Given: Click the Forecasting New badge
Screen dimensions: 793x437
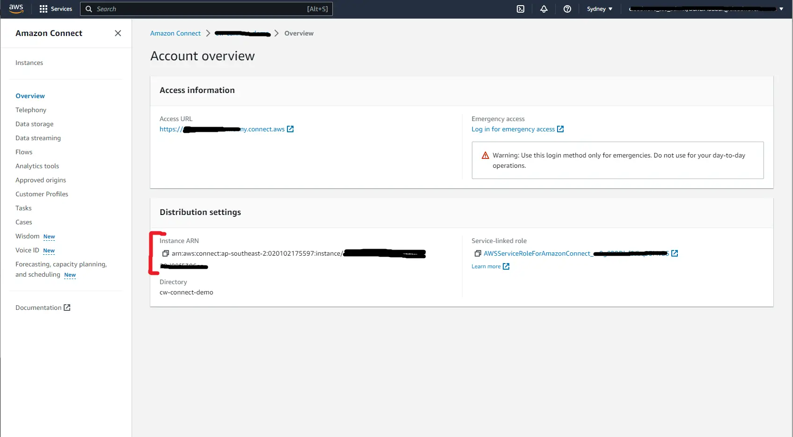Looking at the screenshot, I should coord(70,275).
